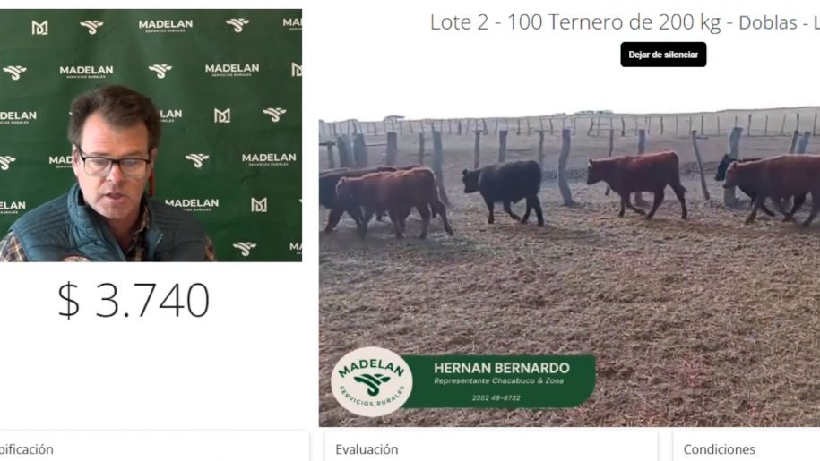Select the $ 3.740 current price
820x461 pixels.
click(134, 300)
